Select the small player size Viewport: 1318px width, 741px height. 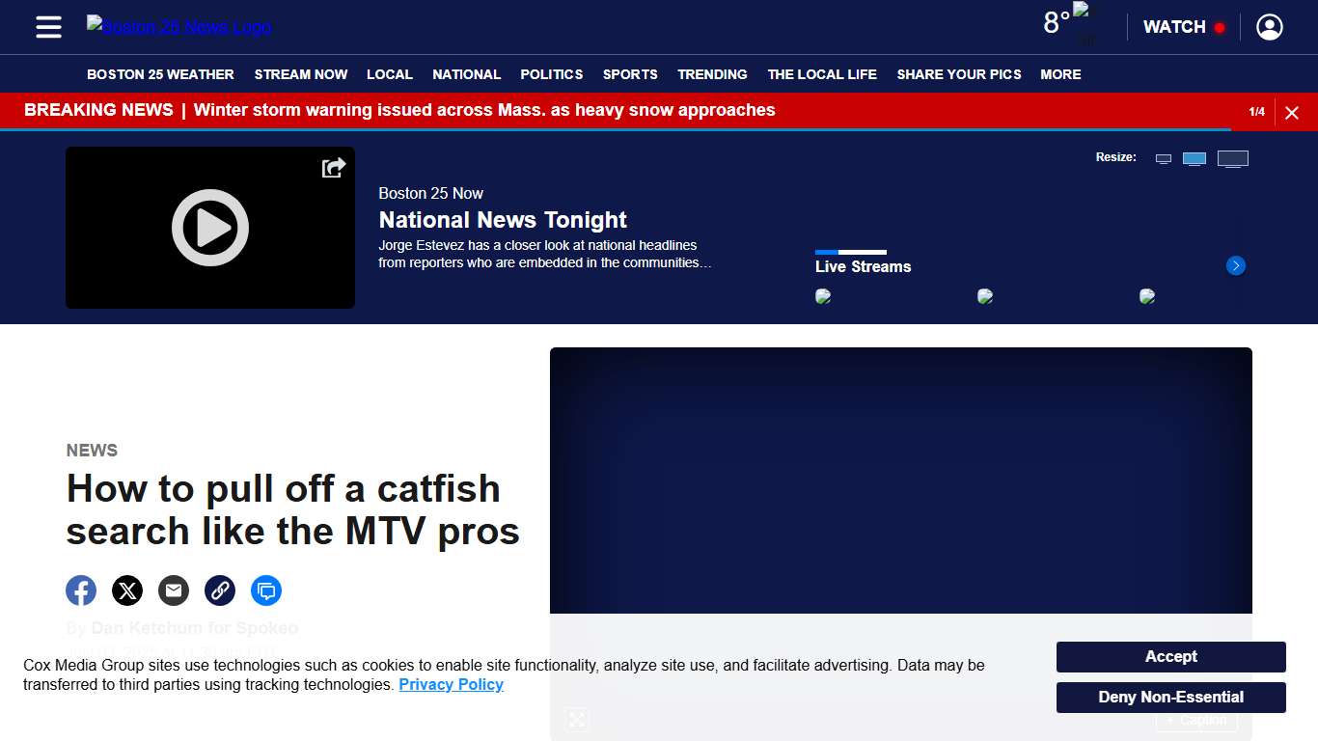(x=1163, y=157)
